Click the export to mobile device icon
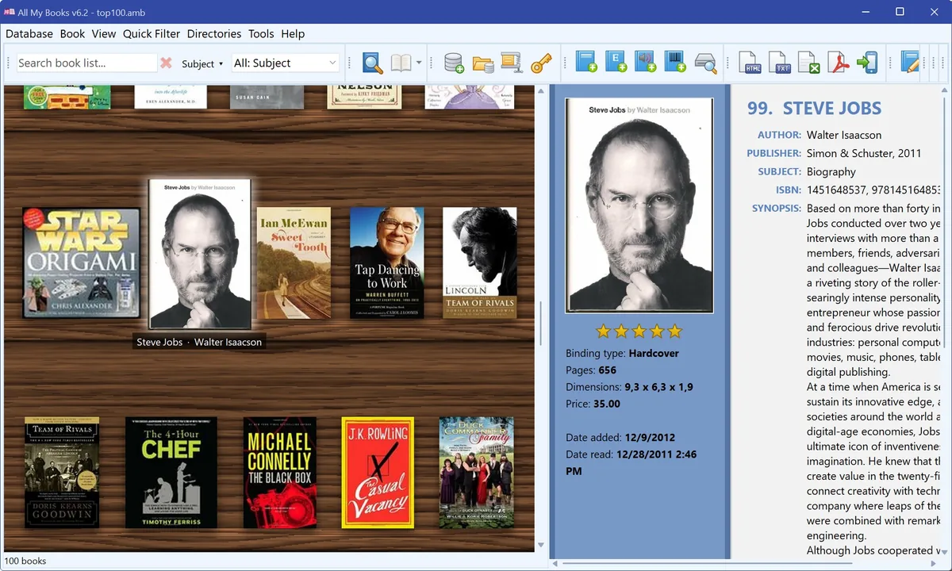952x571 pixels. click(x=867, y=63)
